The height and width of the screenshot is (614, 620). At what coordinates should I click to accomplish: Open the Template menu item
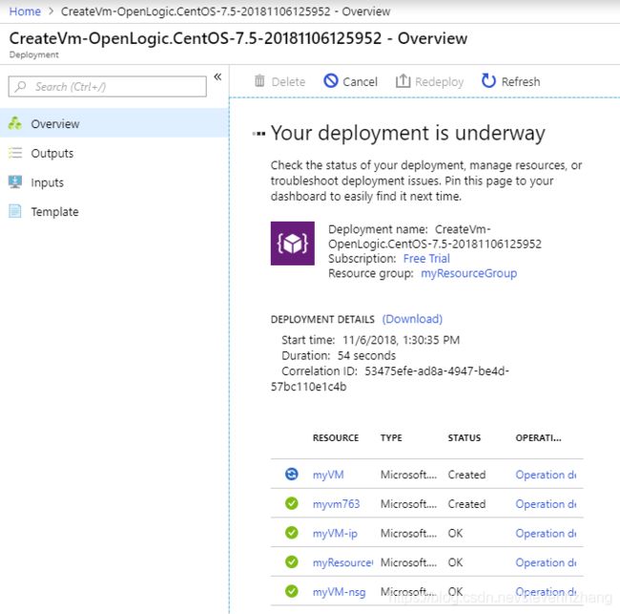(x=114, y=211)
